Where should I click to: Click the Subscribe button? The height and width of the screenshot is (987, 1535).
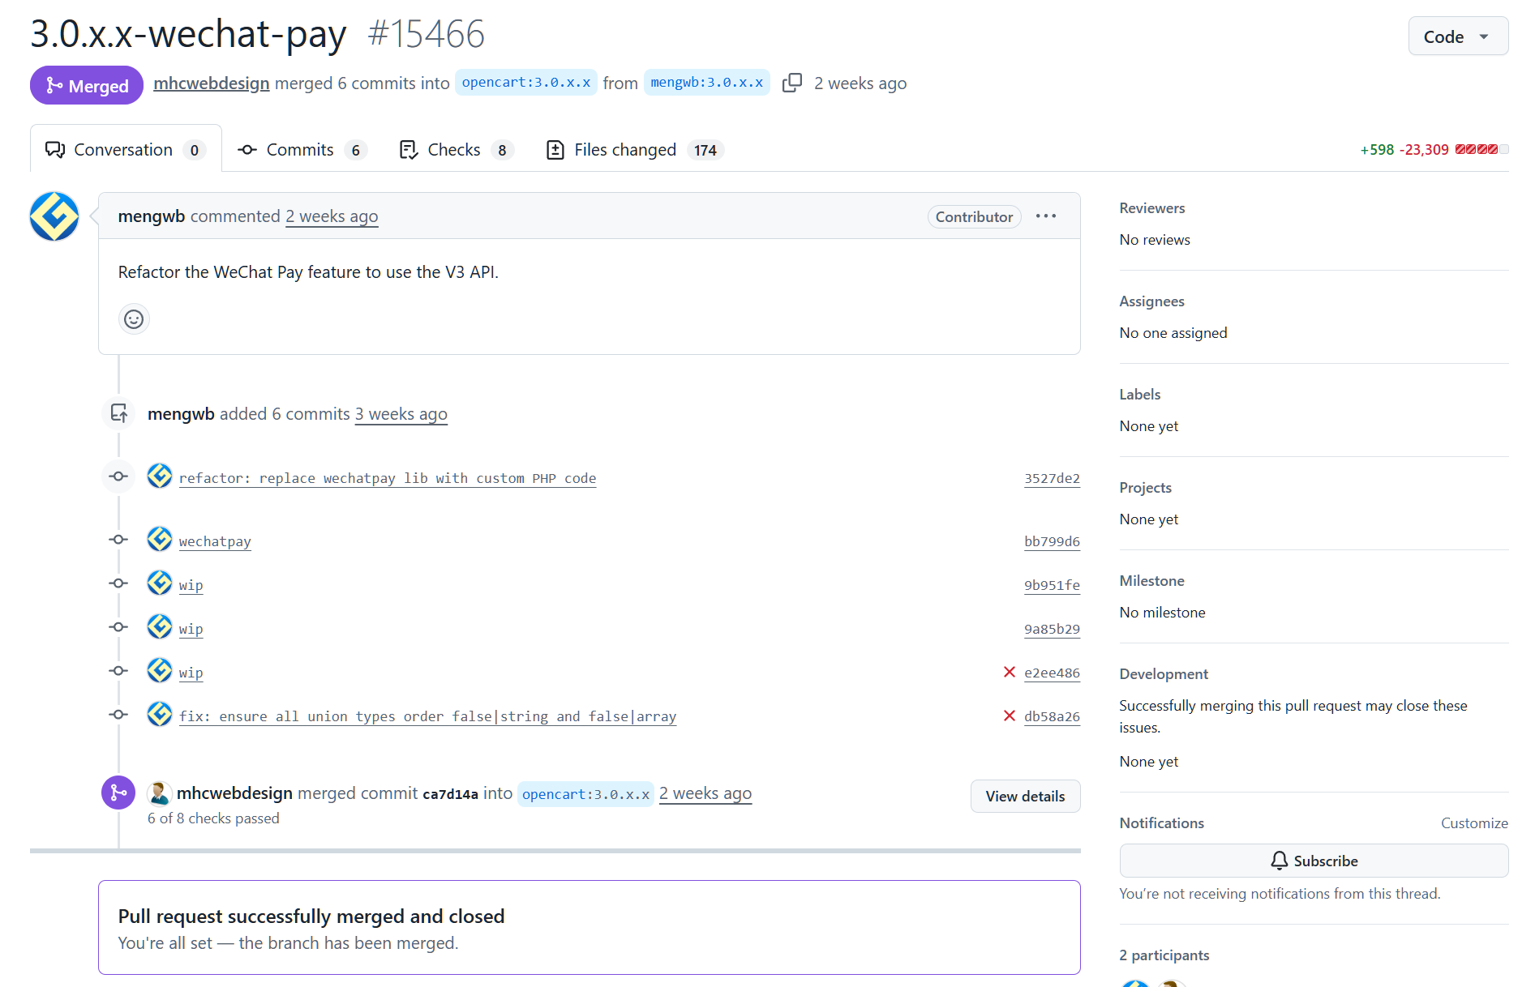pos(1314,861)
